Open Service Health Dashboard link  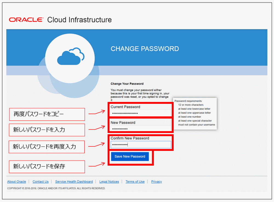click(74, 181)
